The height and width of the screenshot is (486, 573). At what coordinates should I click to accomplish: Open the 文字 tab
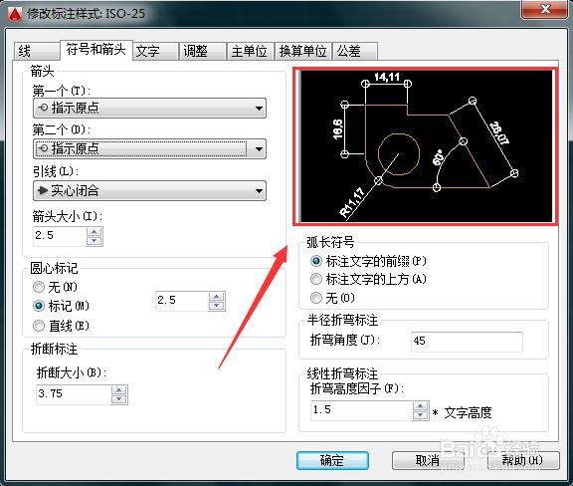(x=155, y=51)
